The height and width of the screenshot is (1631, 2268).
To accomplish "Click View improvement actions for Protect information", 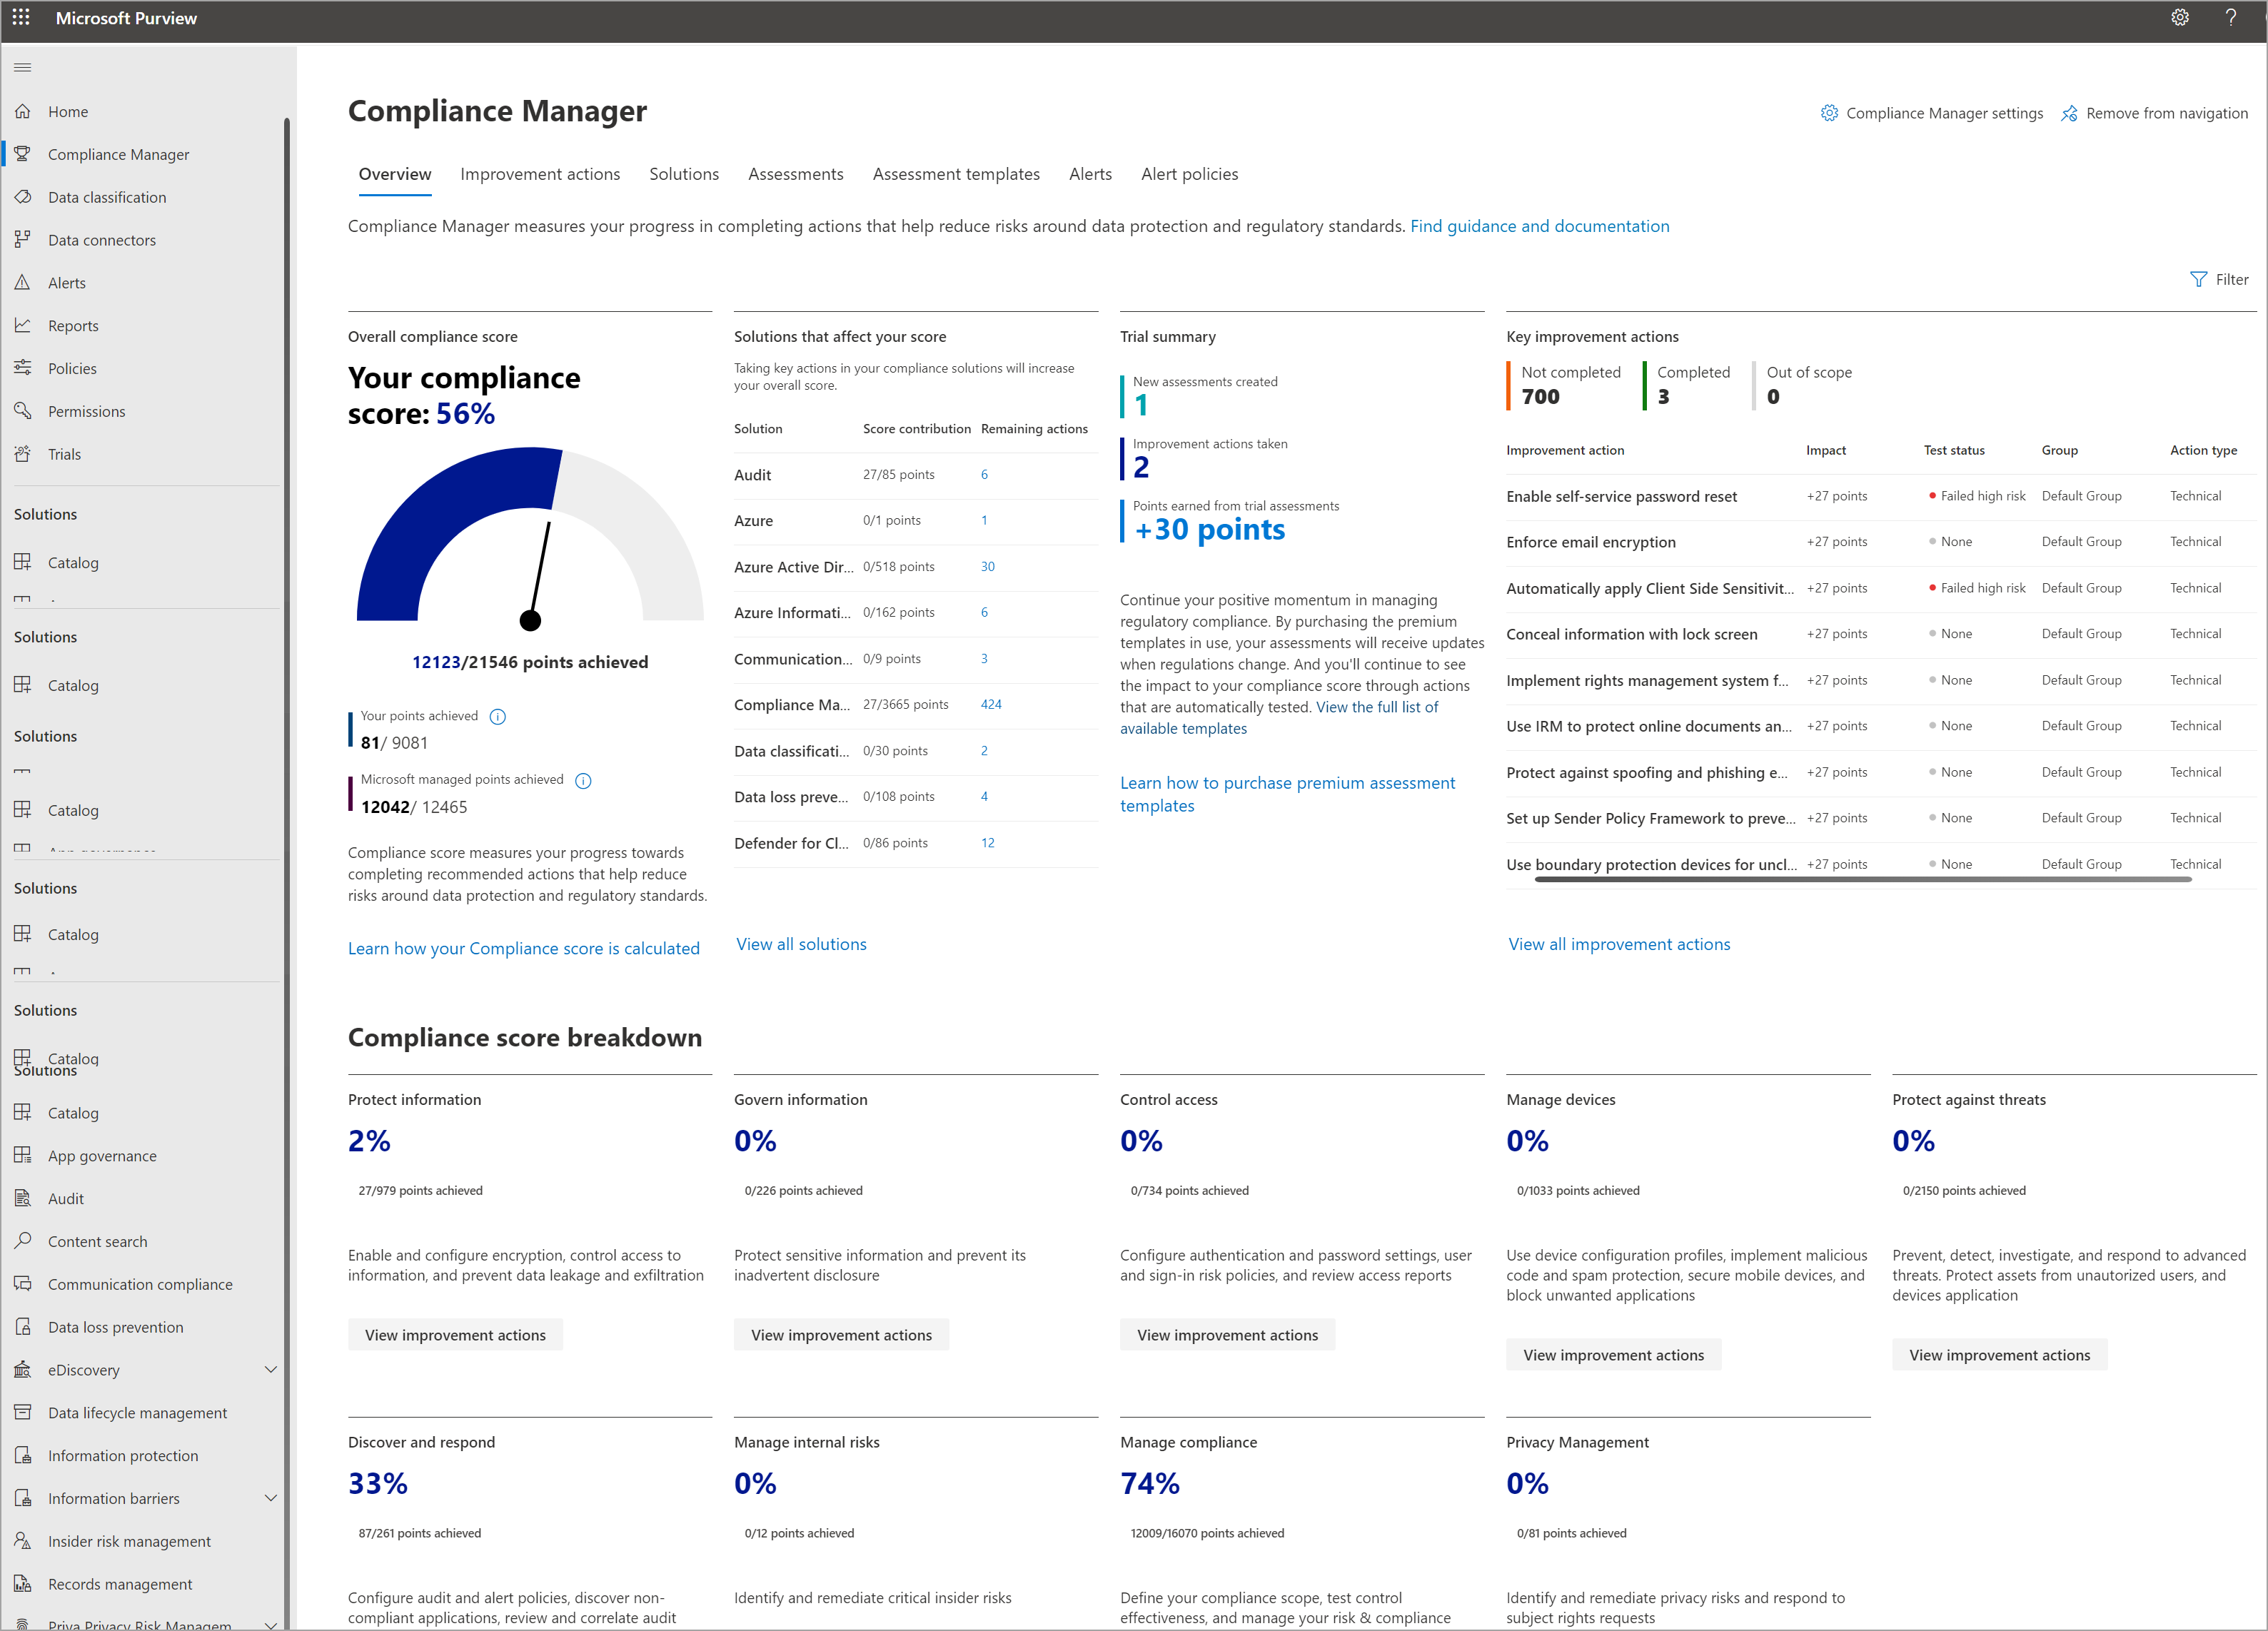I will click(x=454, y=1333).
